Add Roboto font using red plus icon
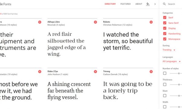 (151, 22)
